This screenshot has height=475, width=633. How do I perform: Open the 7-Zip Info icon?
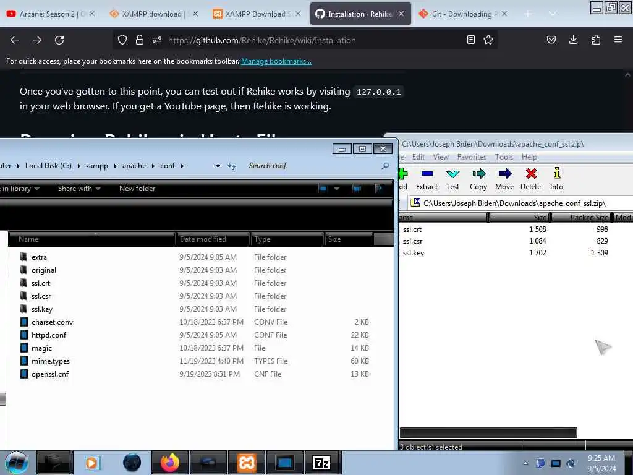click(x=557, y=173)
